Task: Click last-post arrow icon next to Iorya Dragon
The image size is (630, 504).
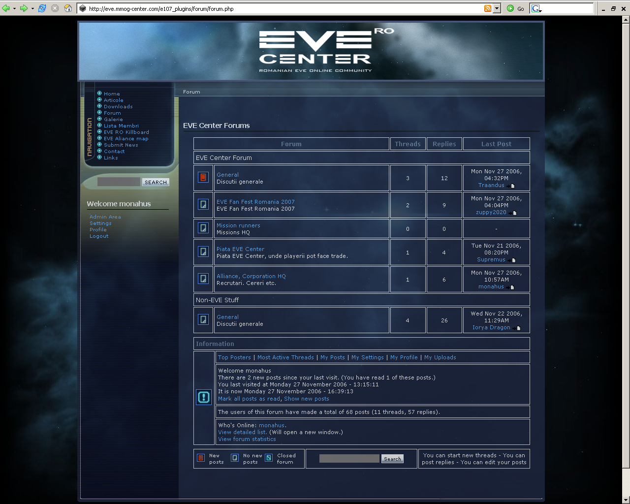Action: click(517, 328)
